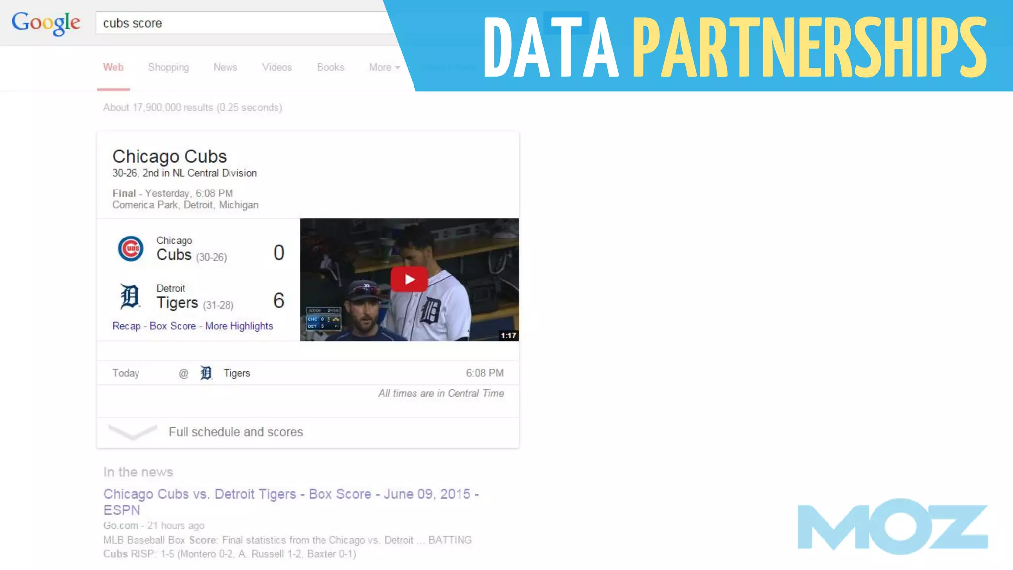Open the Recap link
The height and width of the screenshot is (570, 1013).
127,326
